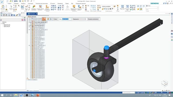
Task: Open the Стиль style dropdown in ribbon
Action: tap(152, 8)
